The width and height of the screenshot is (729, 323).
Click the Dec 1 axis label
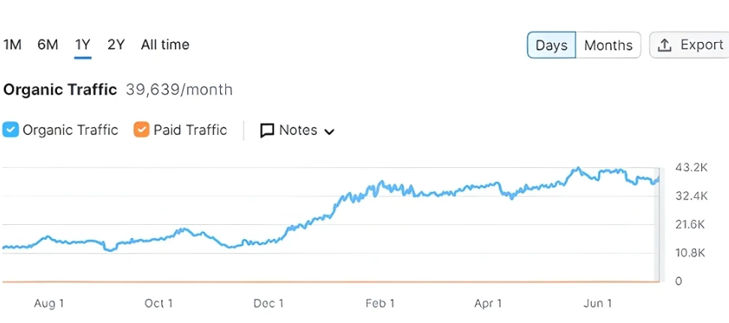(x=268, y=304)
